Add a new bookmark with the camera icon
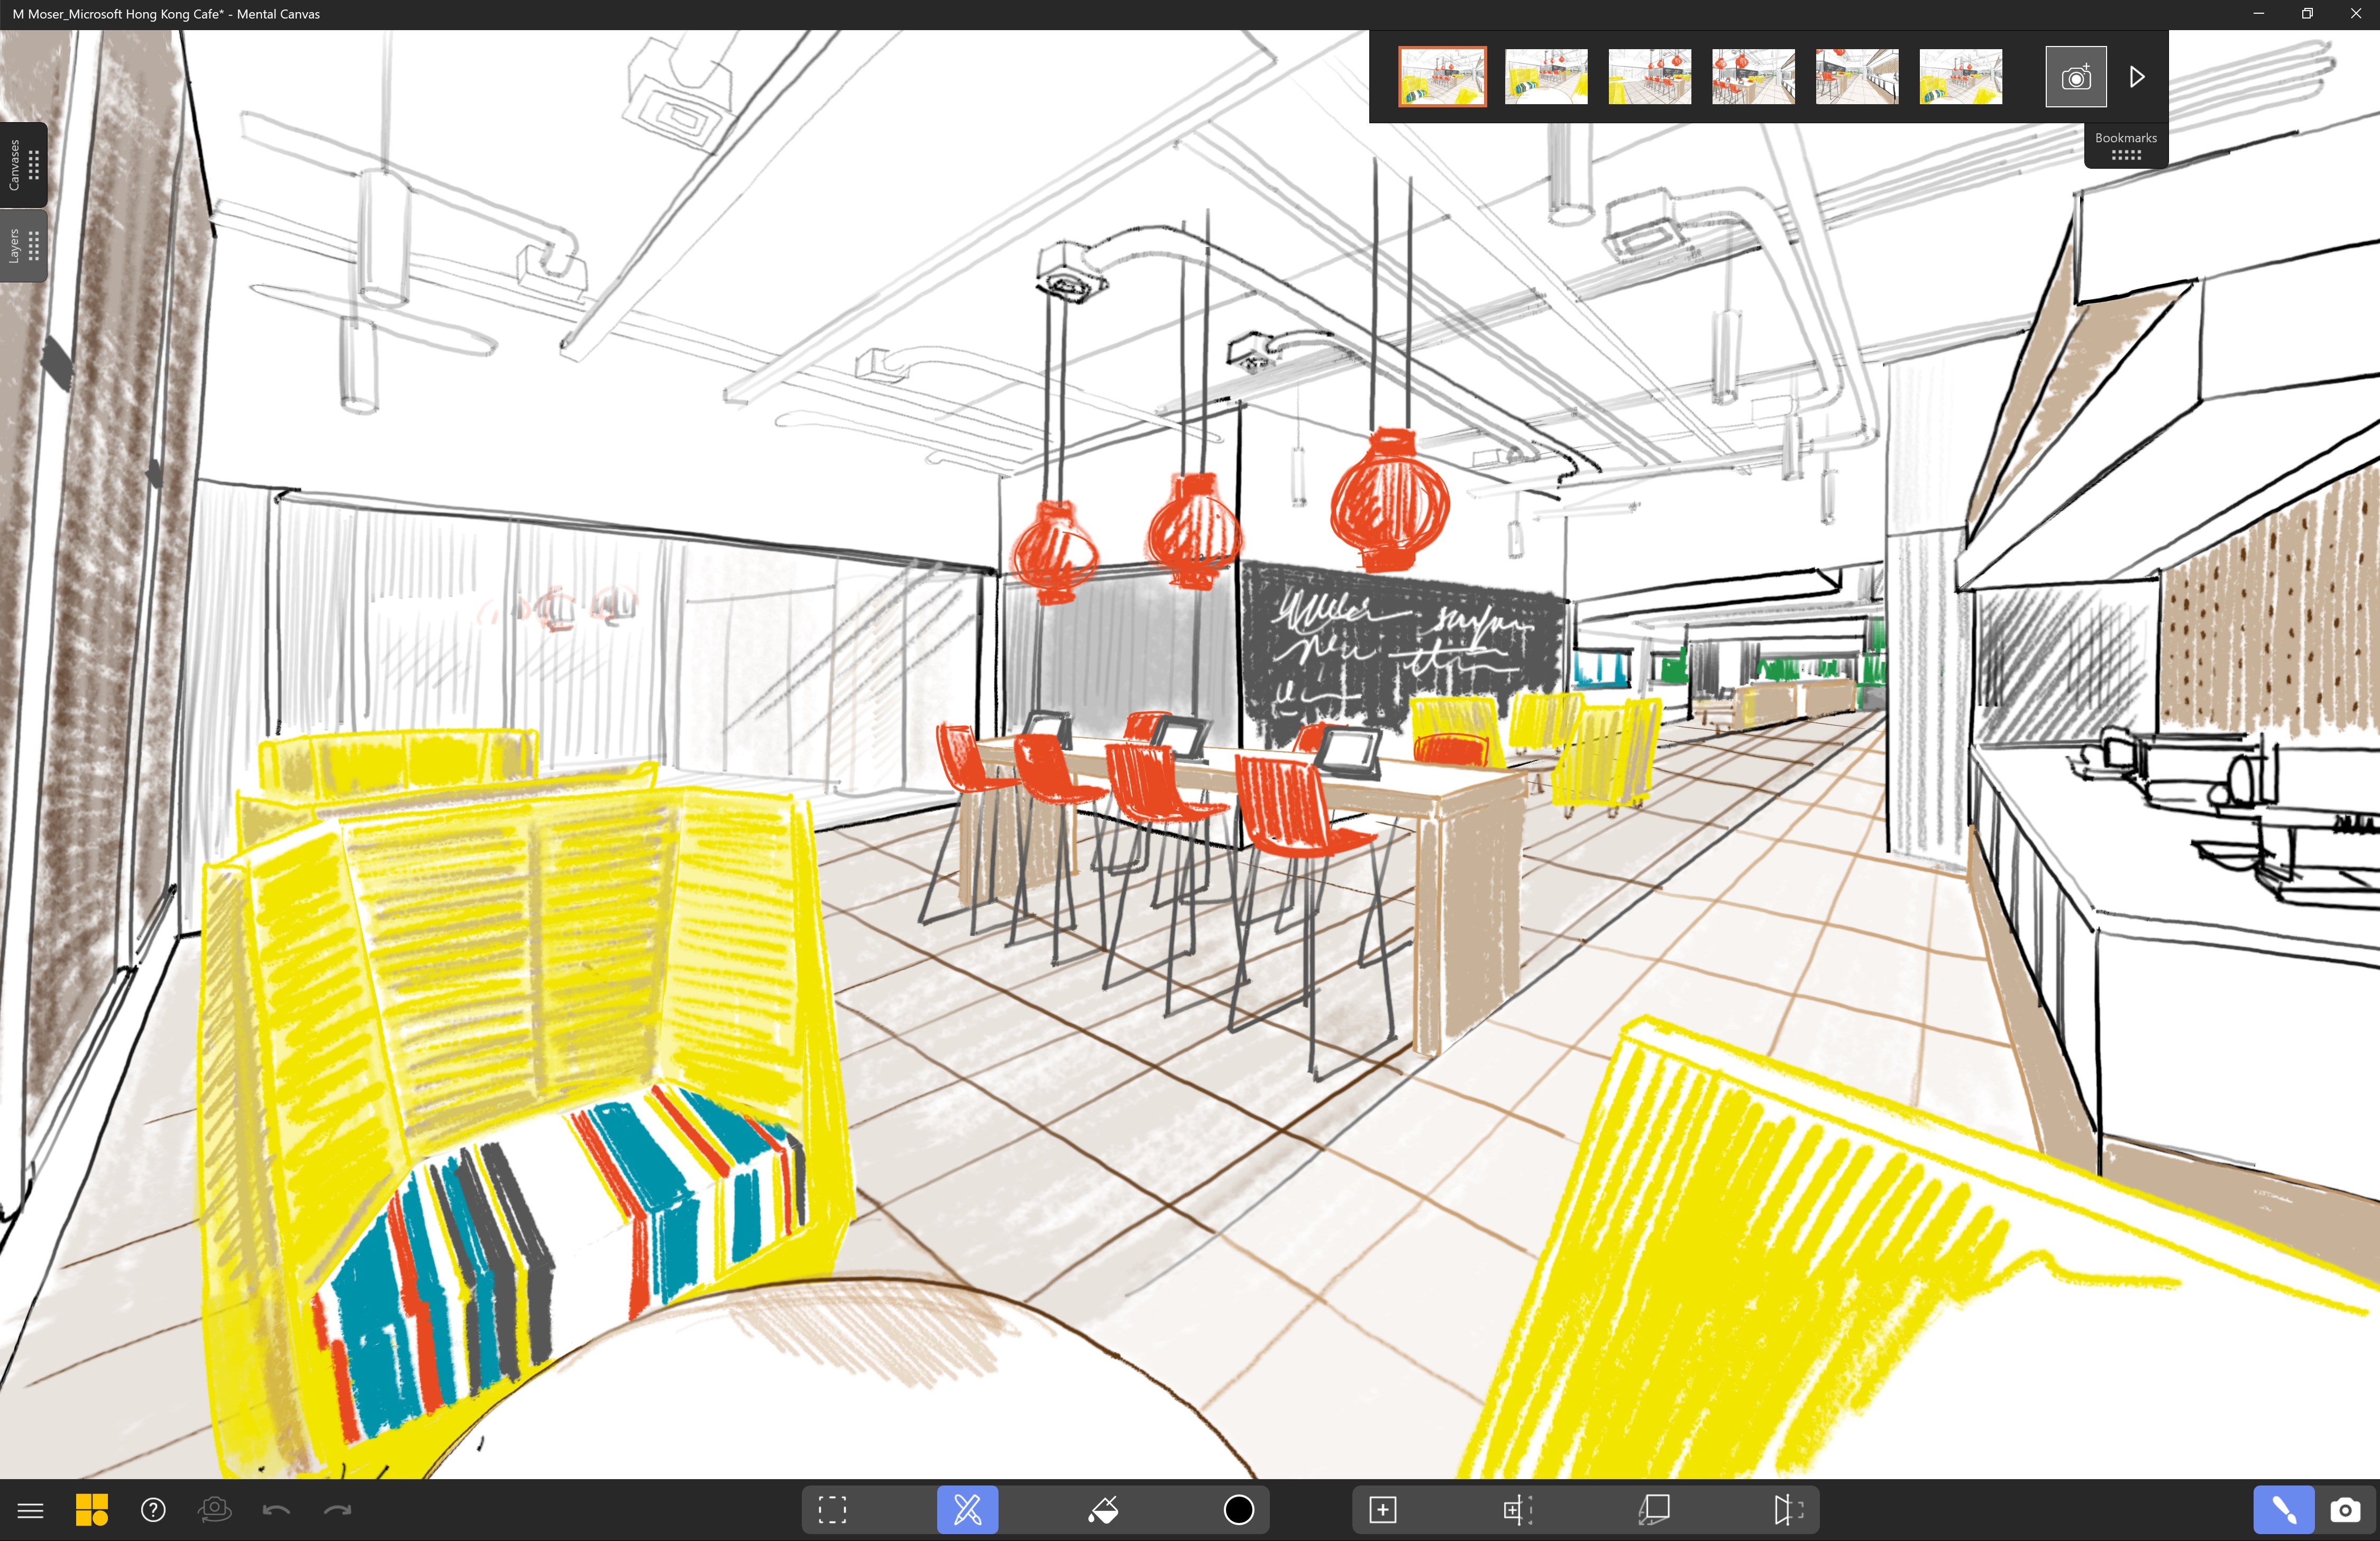Viewport: 2380px width, 1541px height. [x=2075, y=76]
